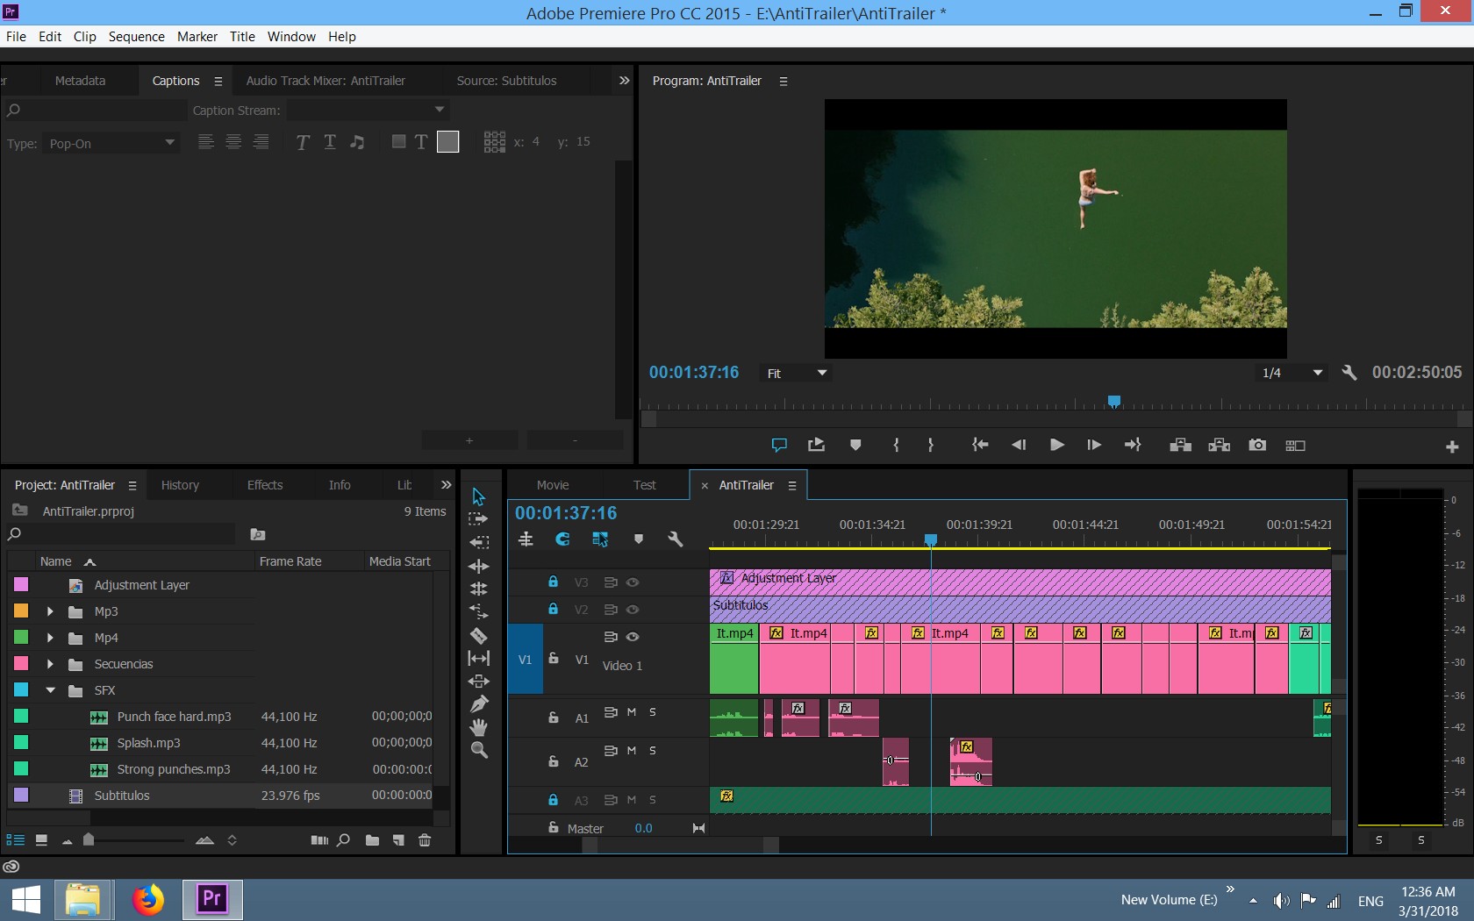Click the timeline timecode 00:01:37:16
The width and height of the screenshot is (1474, 921).
pyautogui.click(x=566, y=513)
